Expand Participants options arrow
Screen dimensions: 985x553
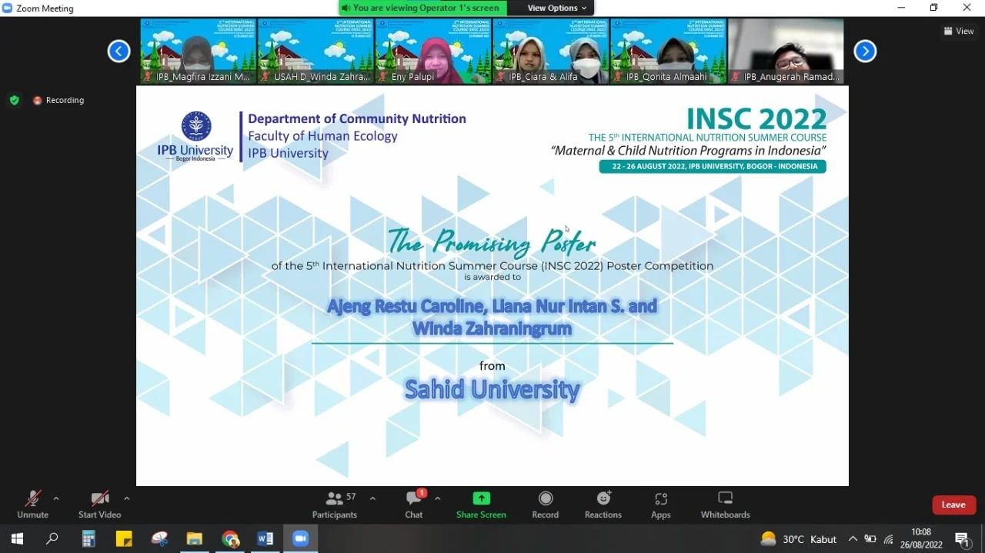point(372,498)
